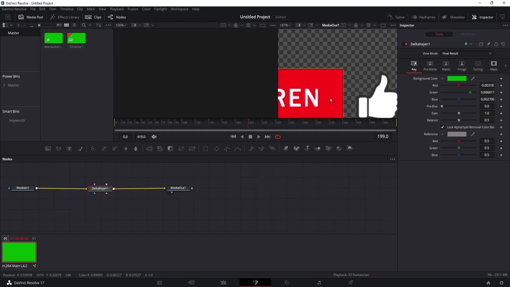Click the play button in transport controls
The width and height of the screenshot is (510, 287).
pos(258,137)
